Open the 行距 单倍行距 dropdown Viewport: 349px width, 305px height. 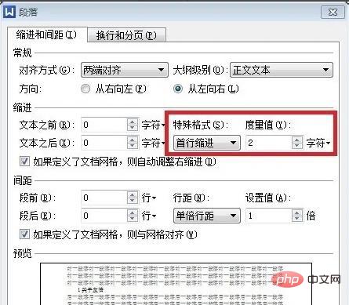207,216
